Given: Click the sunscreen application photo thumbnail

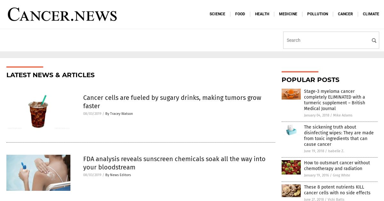Looking at the screenshot, I should [38, 173].
